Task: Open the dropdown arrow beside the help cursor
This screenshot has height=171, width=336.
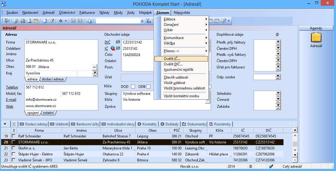Action: coord(229,21)
